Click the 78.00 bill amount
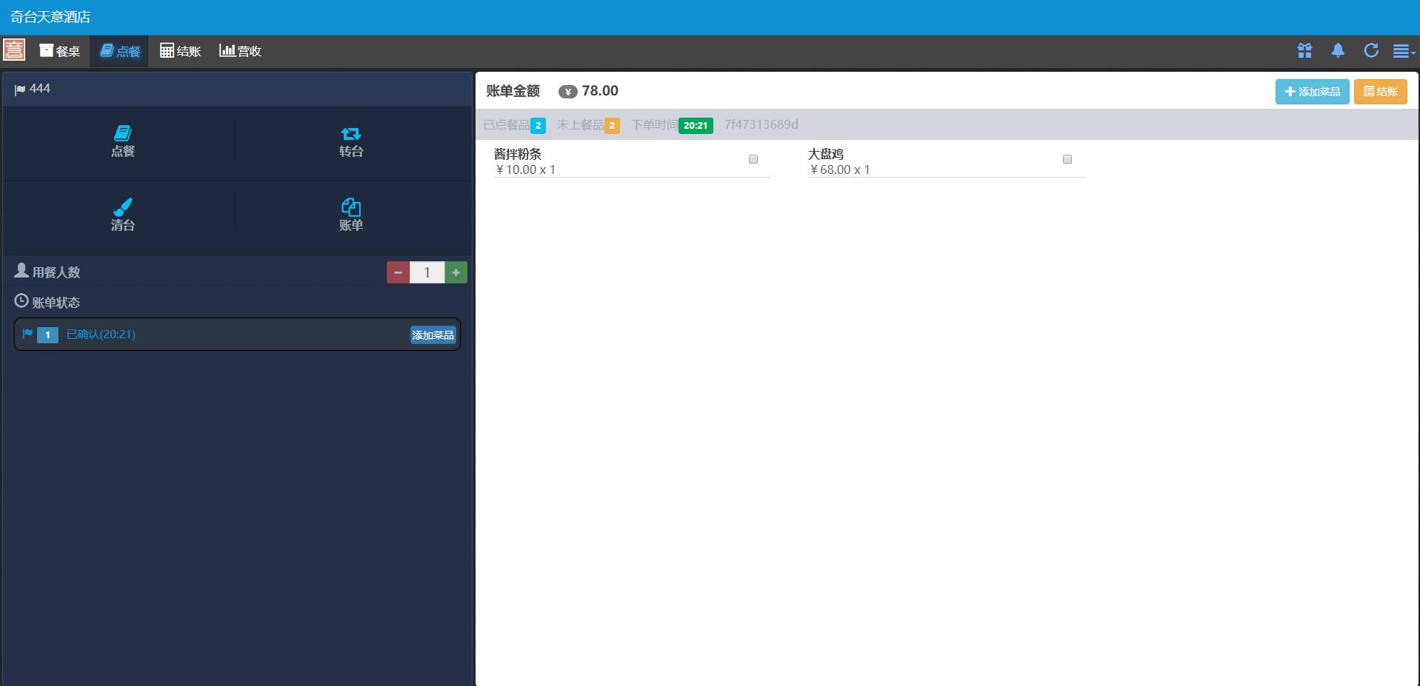 [600, 91]
